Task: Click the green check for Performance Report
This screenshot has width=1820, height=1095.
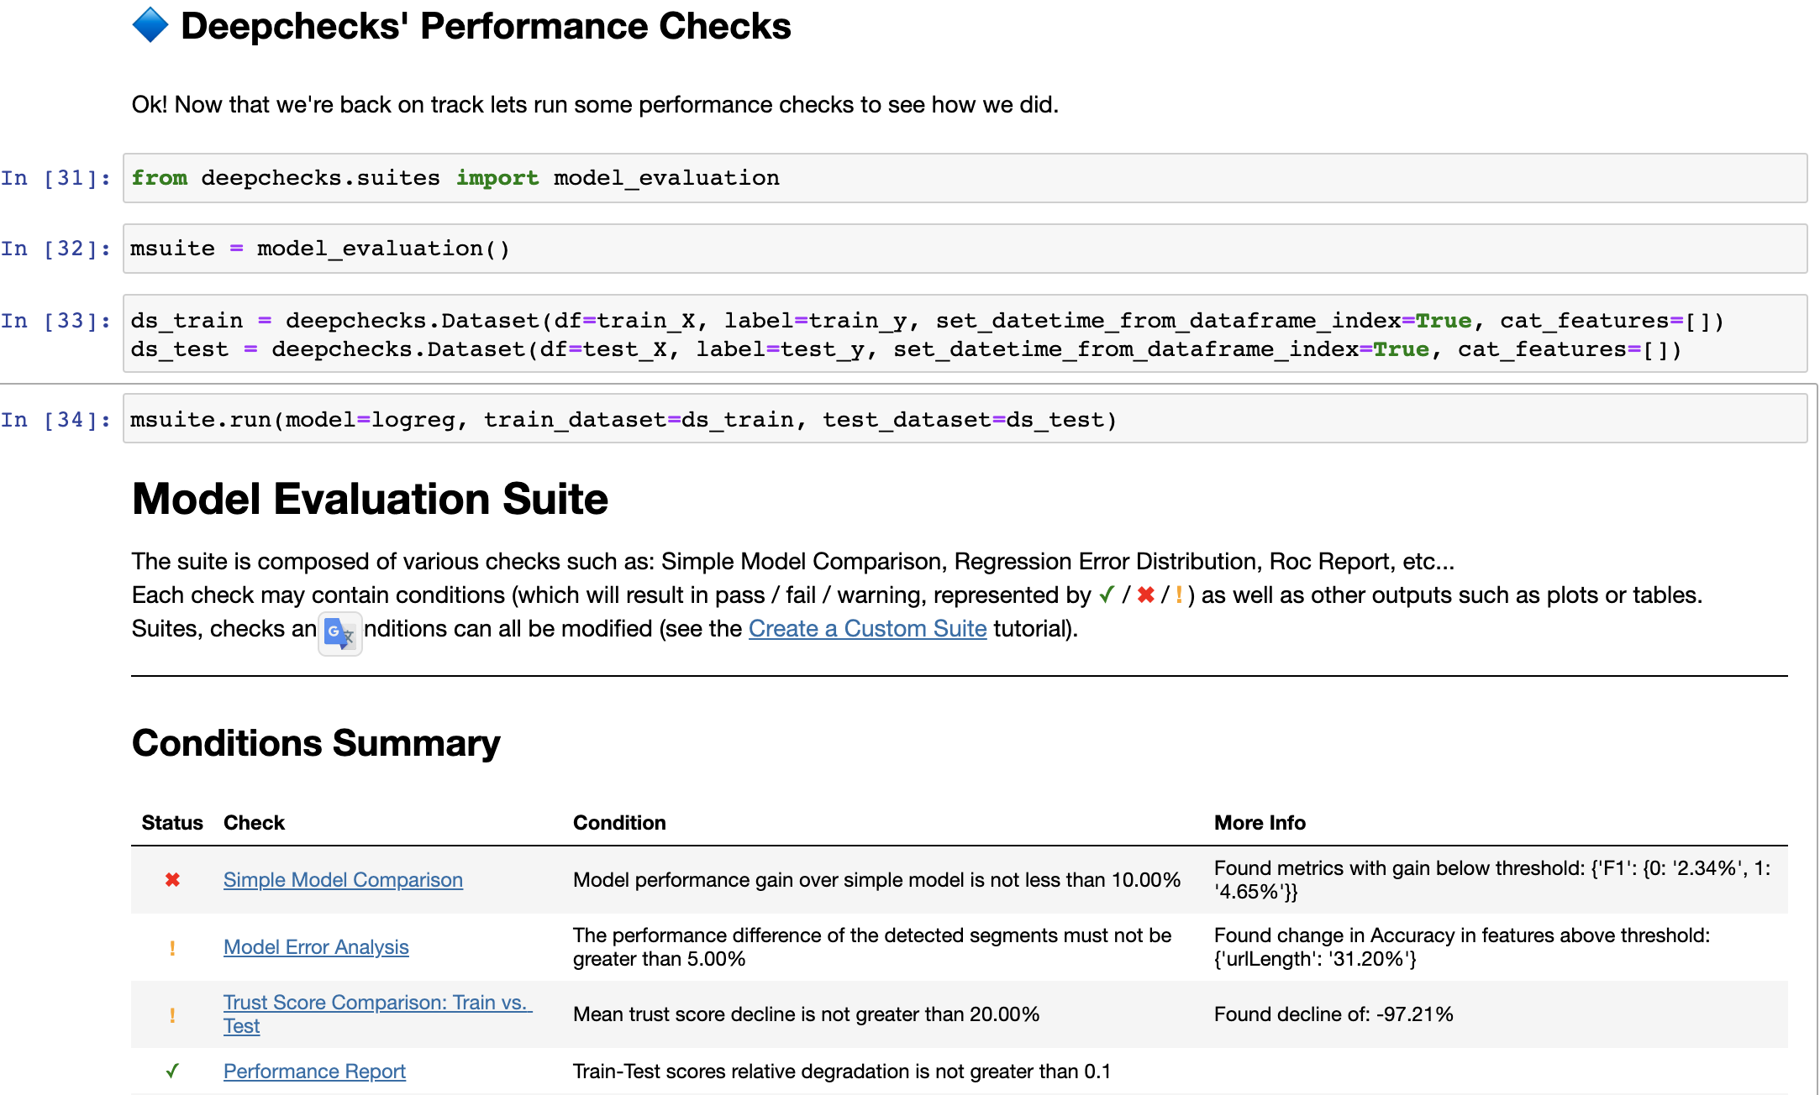Action: point(172,1071)
